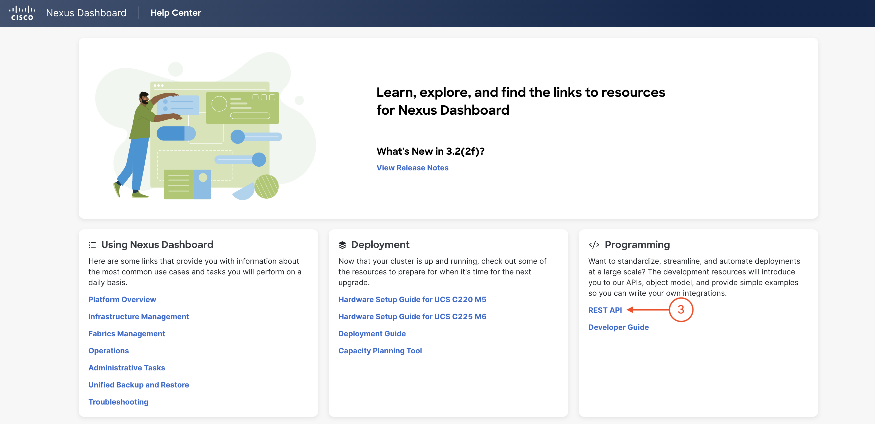This screenshot has height=424, width=875.
Task: Open Nexus Dashboard title in header
Action: (86, 13)
